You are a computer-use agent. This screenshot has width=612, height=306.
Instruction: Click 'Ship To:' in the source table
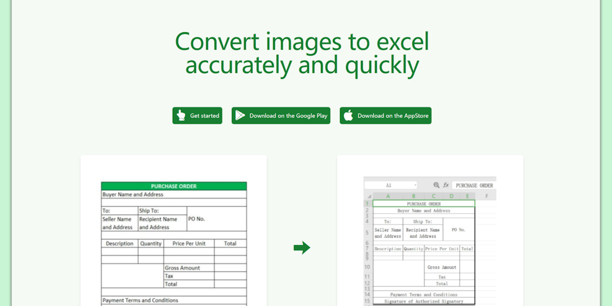(149, 211)
